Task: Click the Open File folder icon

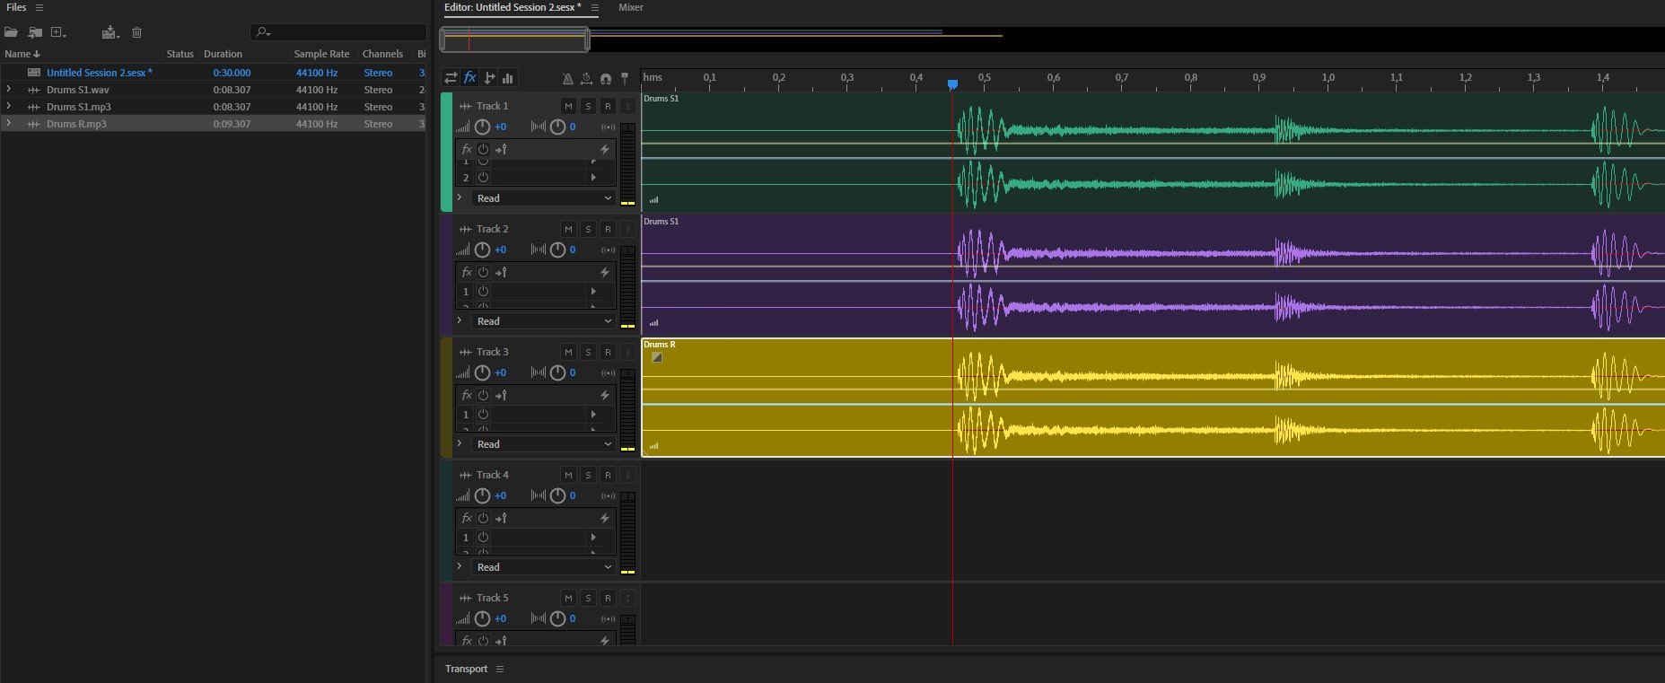Action: pos(11,32)
